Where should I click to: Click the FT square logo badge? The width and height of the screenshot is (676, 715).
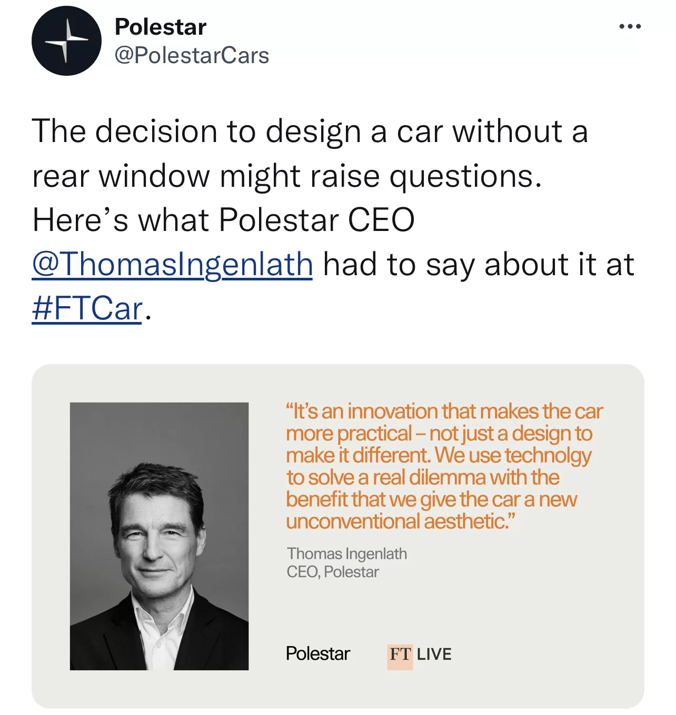(x=400, y=654)
